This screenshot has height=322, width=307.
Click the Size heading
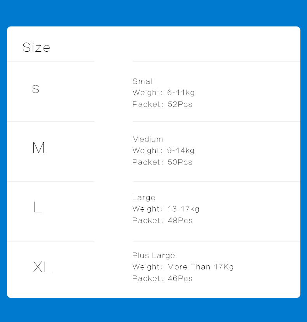[36, 47]
